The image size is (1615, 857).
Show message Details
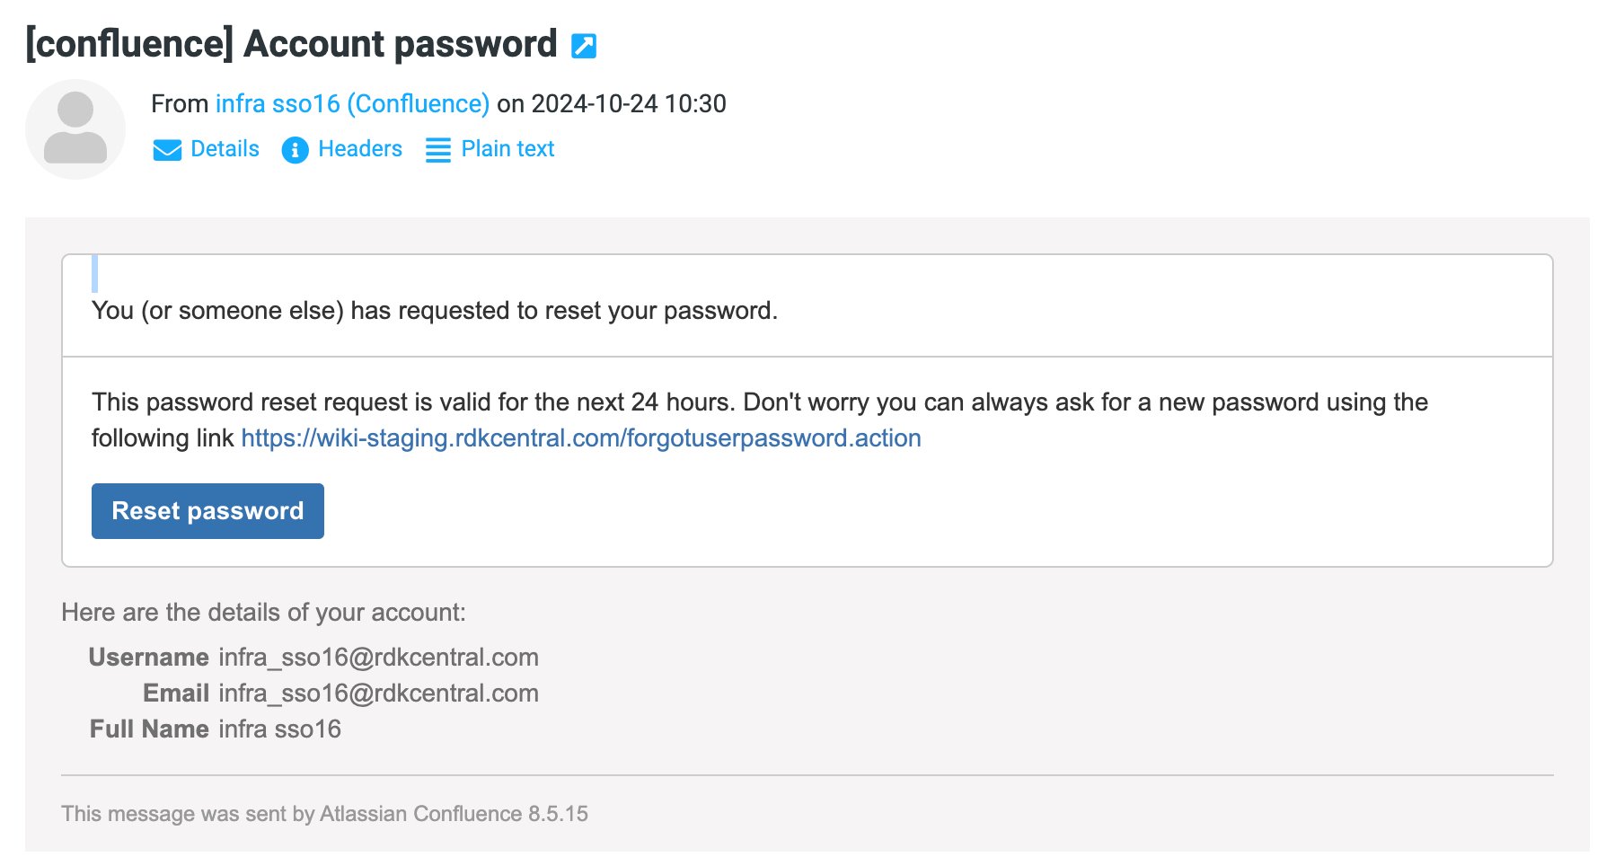coord(225,149)
